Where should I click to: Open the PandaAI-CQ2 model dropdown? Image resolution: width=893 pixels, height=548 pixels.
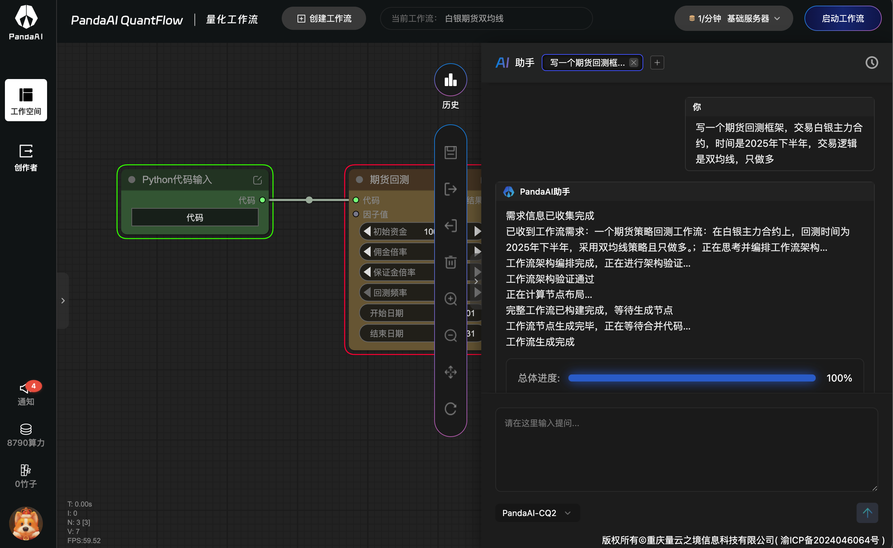[537, 513]
